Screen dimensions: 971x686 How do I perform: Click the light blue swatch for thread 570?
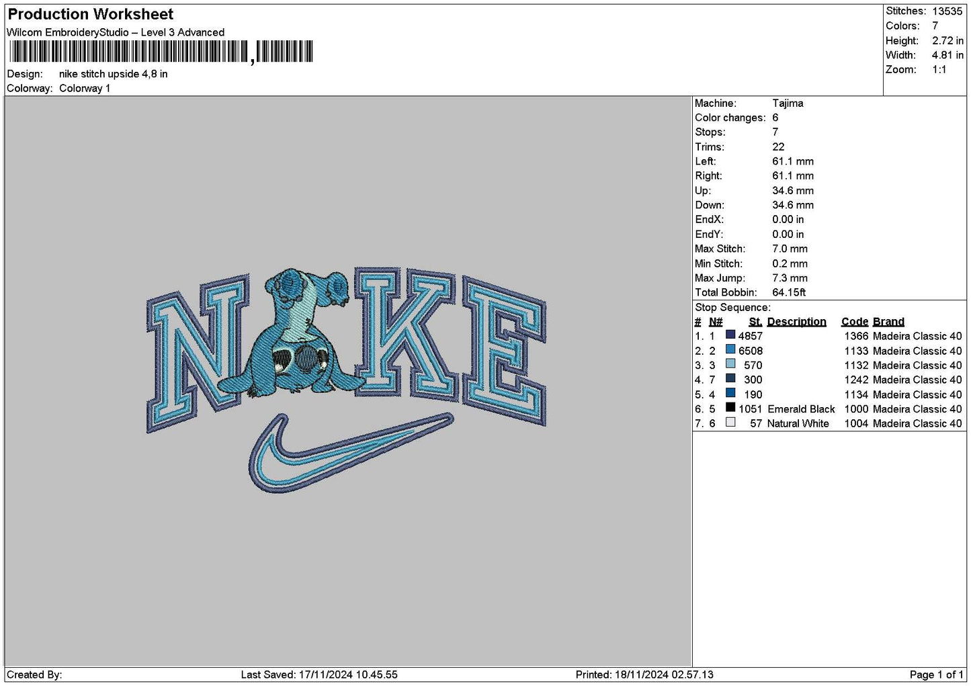coord(730,365)
